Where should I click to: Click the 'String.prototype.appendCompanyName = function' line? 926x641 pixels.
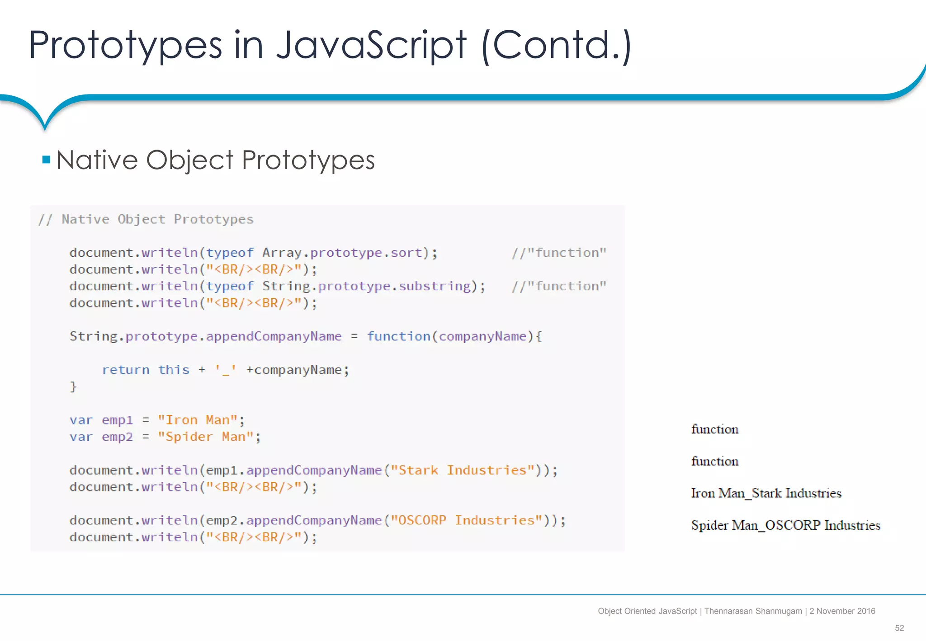306,336
